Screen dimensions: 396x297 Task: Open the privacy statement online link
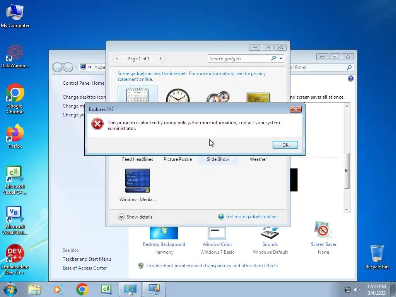[x=191, y=76]
